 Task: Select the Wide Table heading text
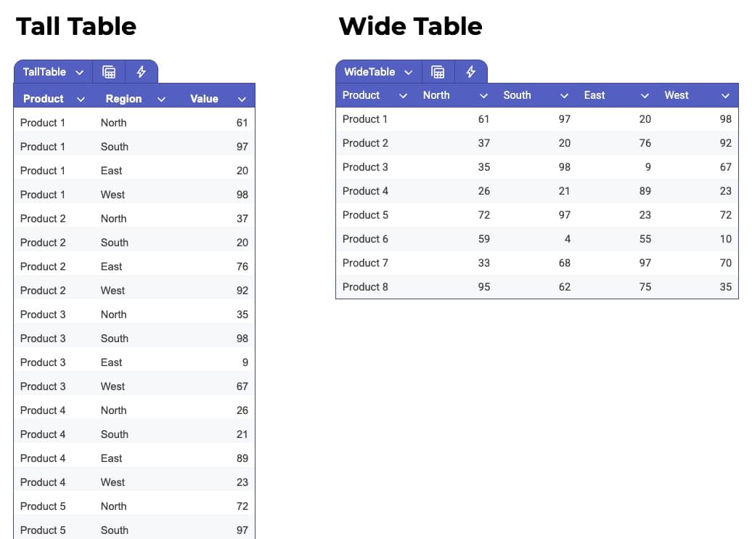[x=411, y=26]
